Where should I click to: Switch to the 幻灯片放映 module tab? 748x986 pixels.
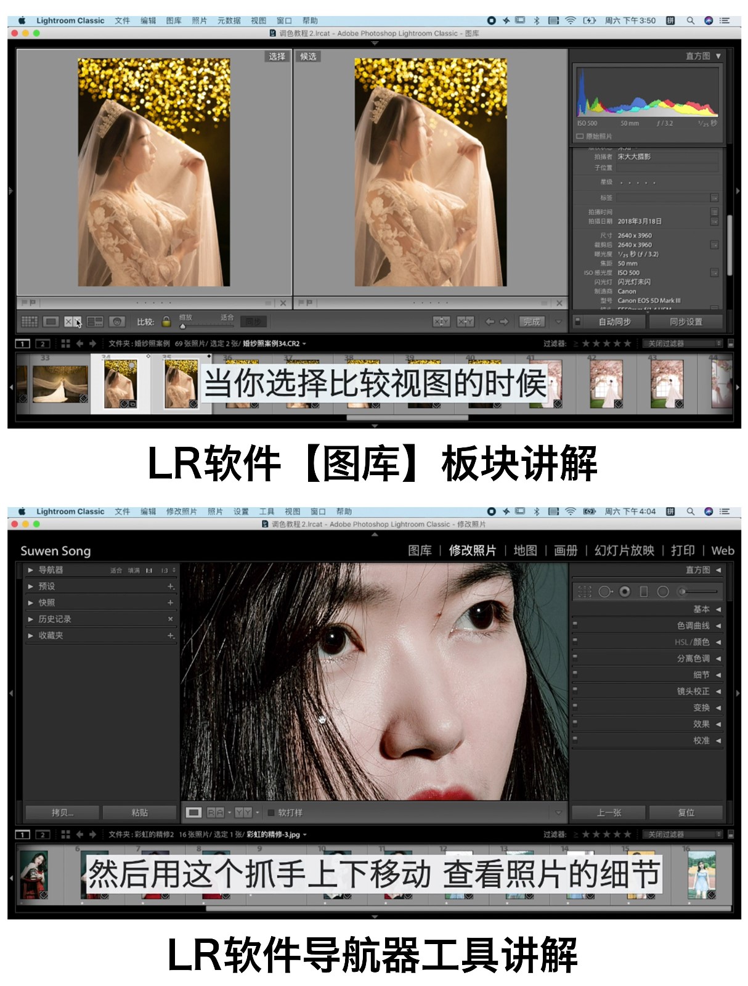click(x=624, y=550)
